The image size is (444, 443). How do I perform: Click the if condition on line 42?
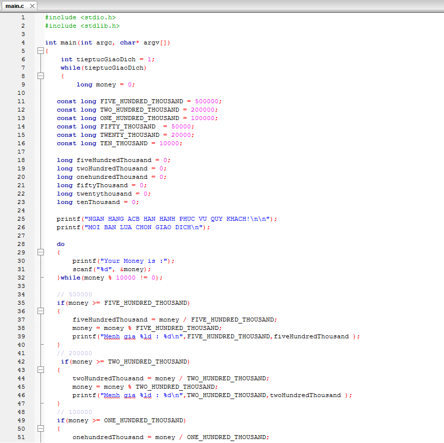point(125,362)
